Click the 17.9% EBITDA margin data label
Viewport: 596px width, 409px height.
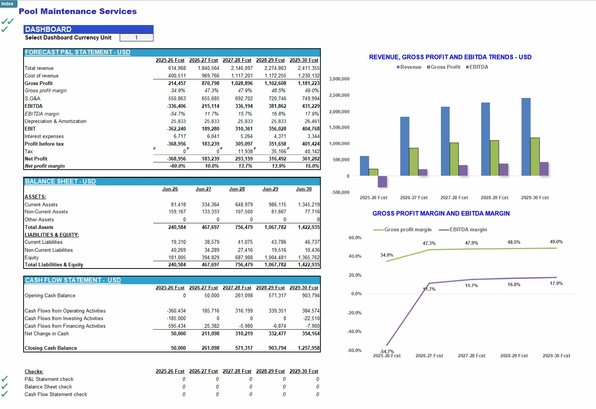556,284
